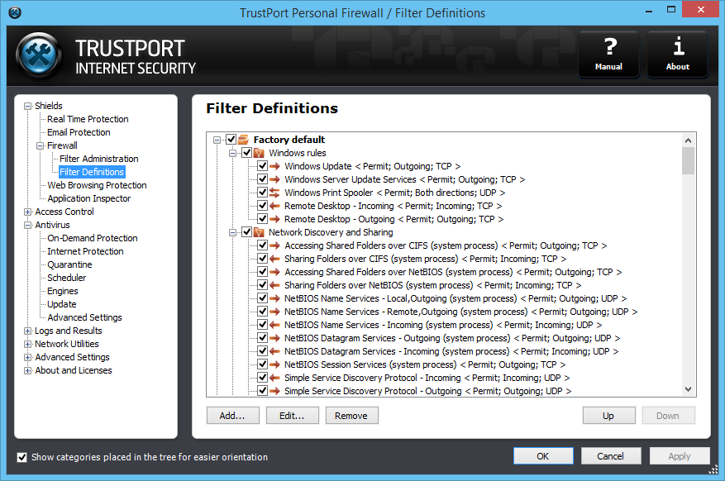The width and height of the screenshot is (725, 481).
Task: Click arrow icon of NetBIOS Session Services
Action: tap(274, 364)
